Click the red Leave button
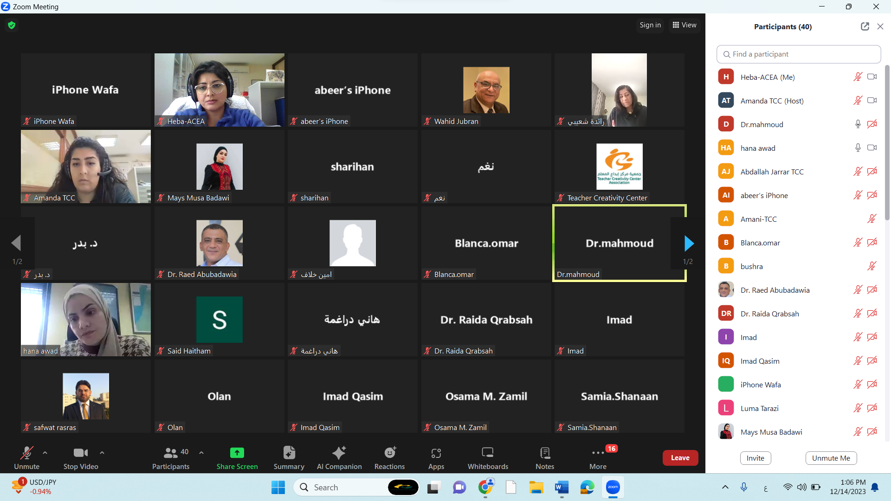 click(x=680, y=458)
